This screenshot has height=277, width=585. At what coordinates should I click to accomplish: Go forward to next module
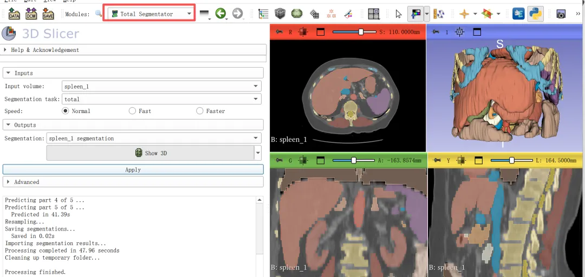pos(238,14)
